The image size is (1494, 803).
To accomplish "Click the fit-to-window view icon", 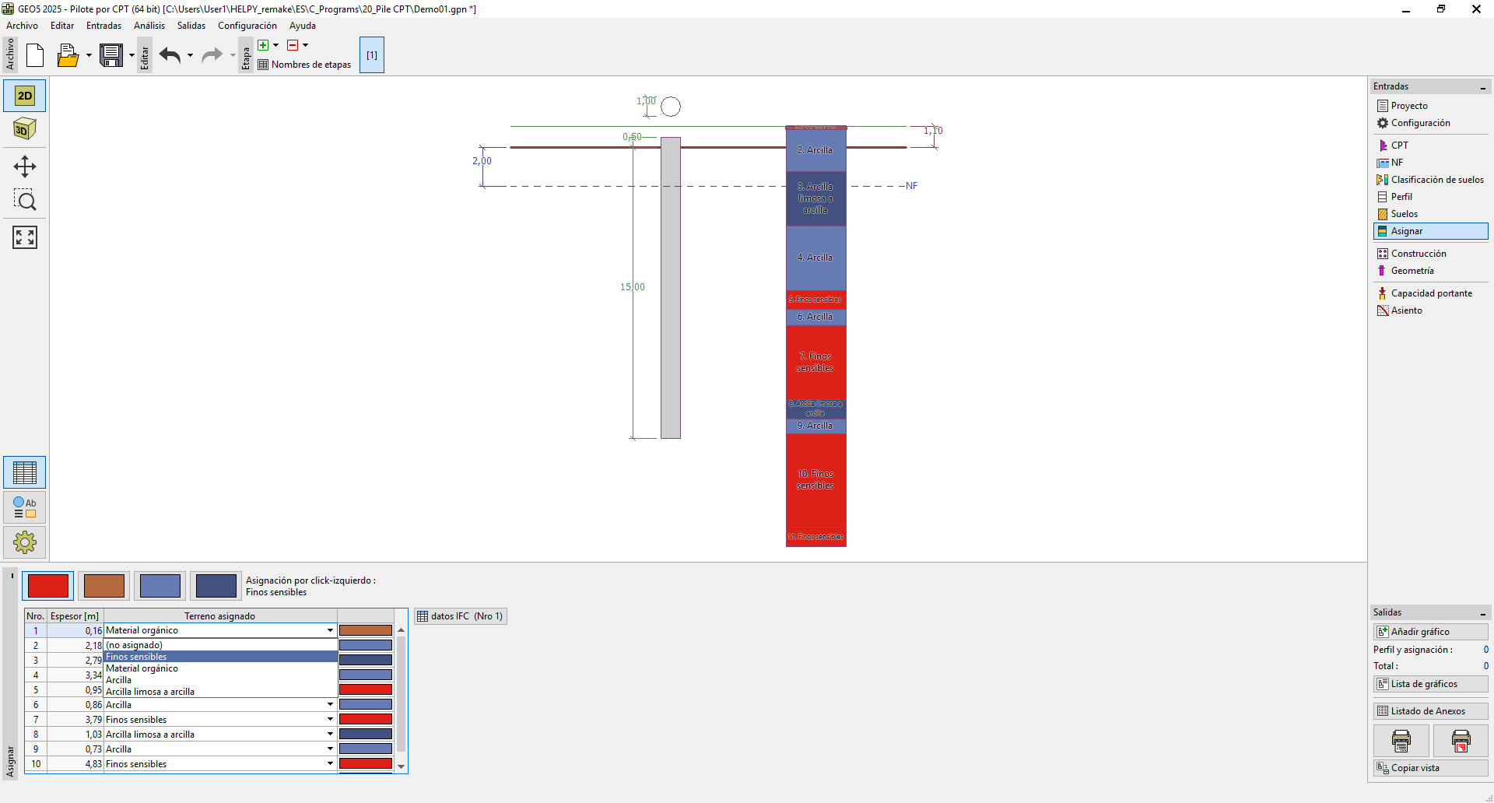I will (x=25, y=237).
